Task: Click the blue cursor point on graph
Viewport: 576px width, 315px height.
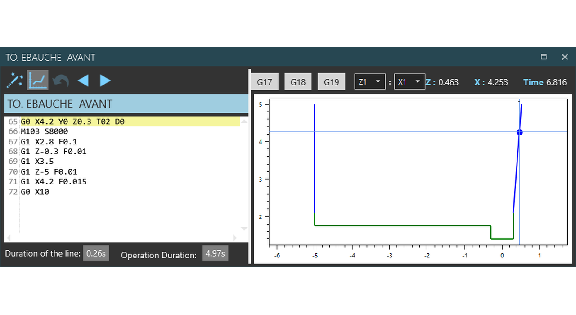Action: click(519, 132)
